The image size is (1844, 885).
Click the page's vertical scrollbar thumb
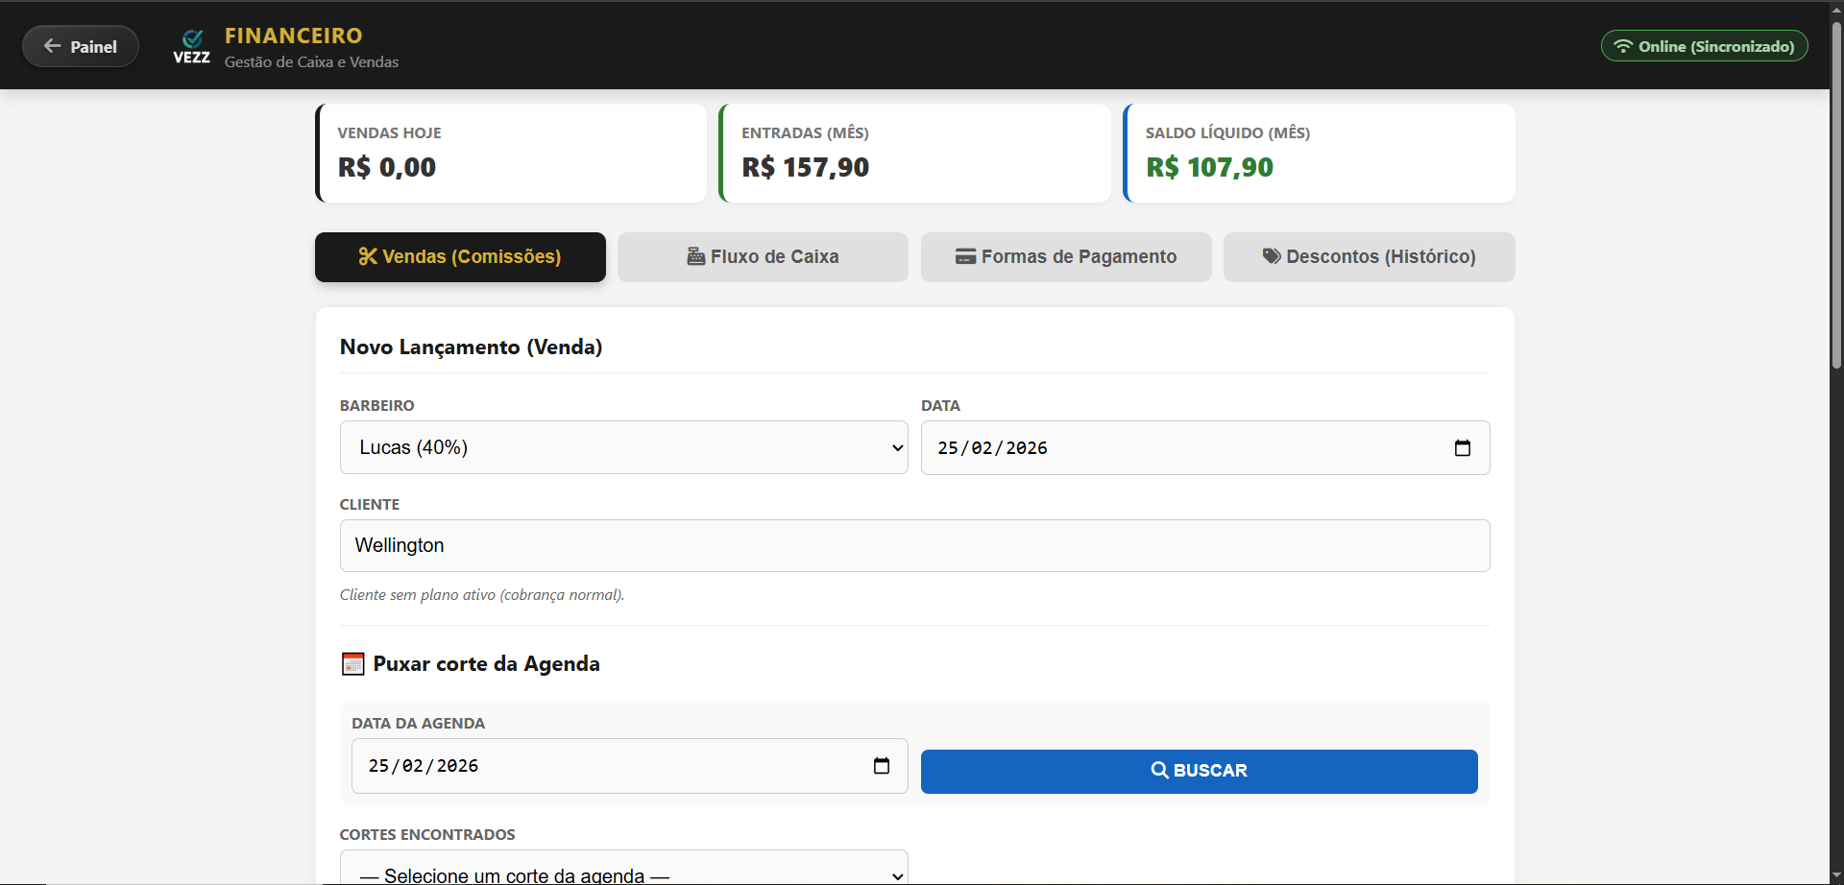tap(1836, 192)
